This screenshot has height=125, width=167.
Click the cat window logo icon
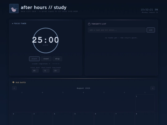click(14, 9)
